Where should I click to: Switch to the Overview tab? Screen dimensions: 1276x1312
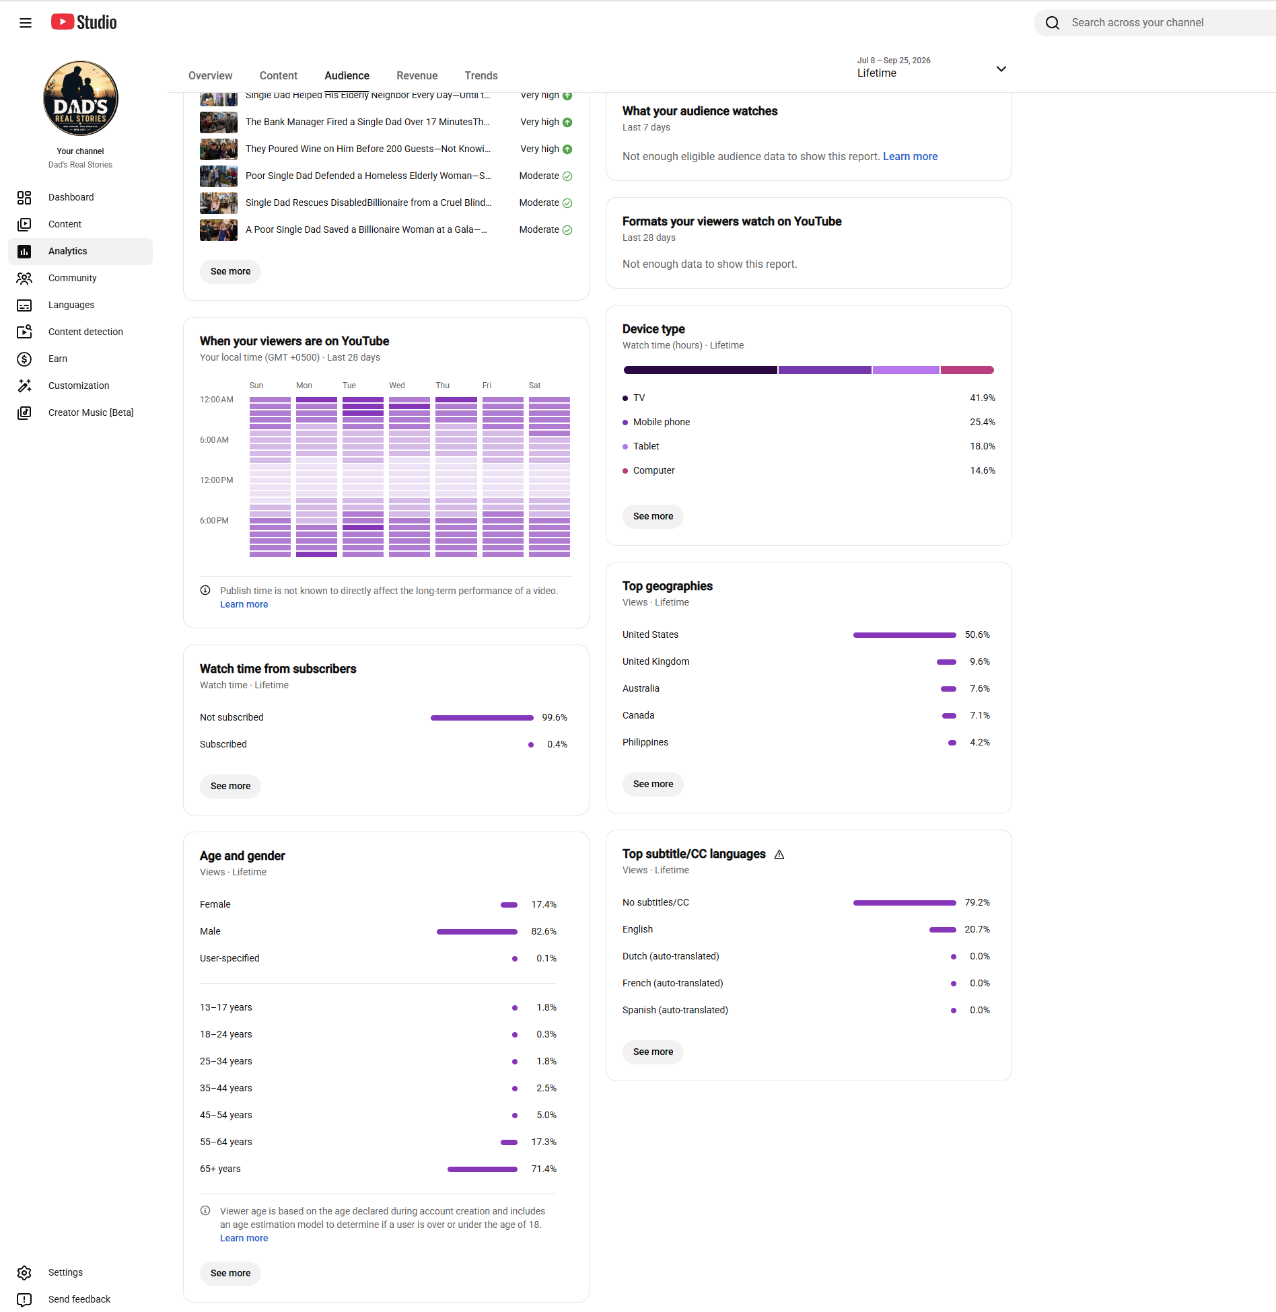(211, 75)
